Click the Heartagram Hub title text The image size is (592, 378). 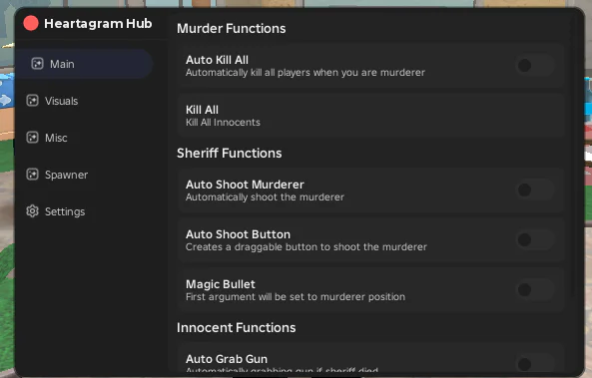98,23
